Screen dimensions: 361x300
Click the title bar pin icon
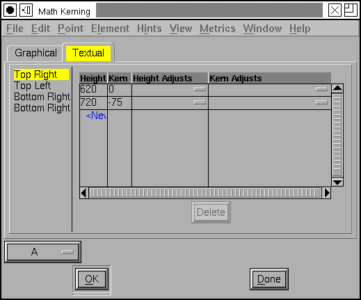[x=26, y=10]
